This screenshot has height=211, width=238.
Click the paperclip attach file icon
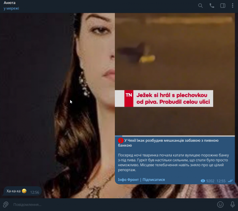(x=6, y=204)
